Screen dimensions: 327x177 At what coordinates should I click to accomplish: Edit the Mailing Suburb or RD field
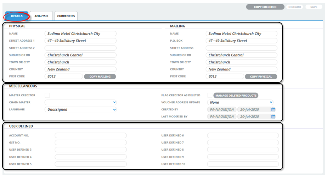pos(242,55)
